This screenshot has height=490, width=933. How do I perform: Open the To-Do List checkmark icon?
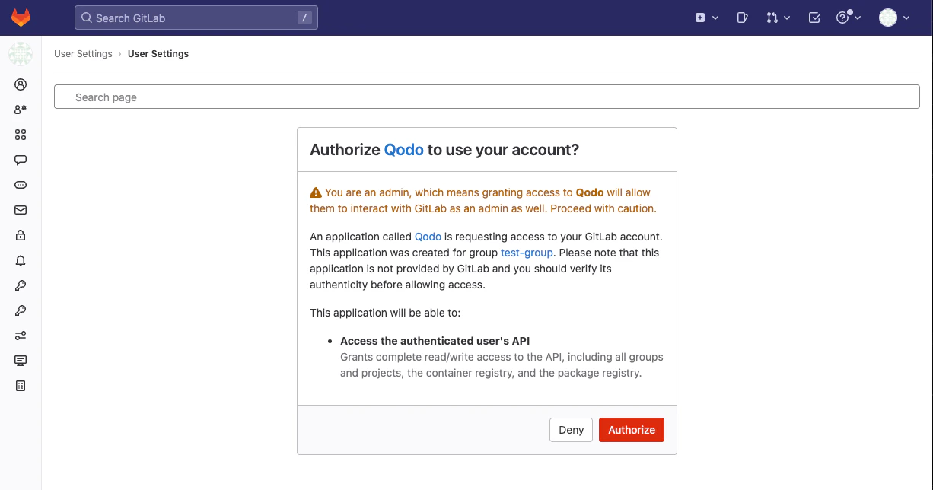tap(814, 17)
